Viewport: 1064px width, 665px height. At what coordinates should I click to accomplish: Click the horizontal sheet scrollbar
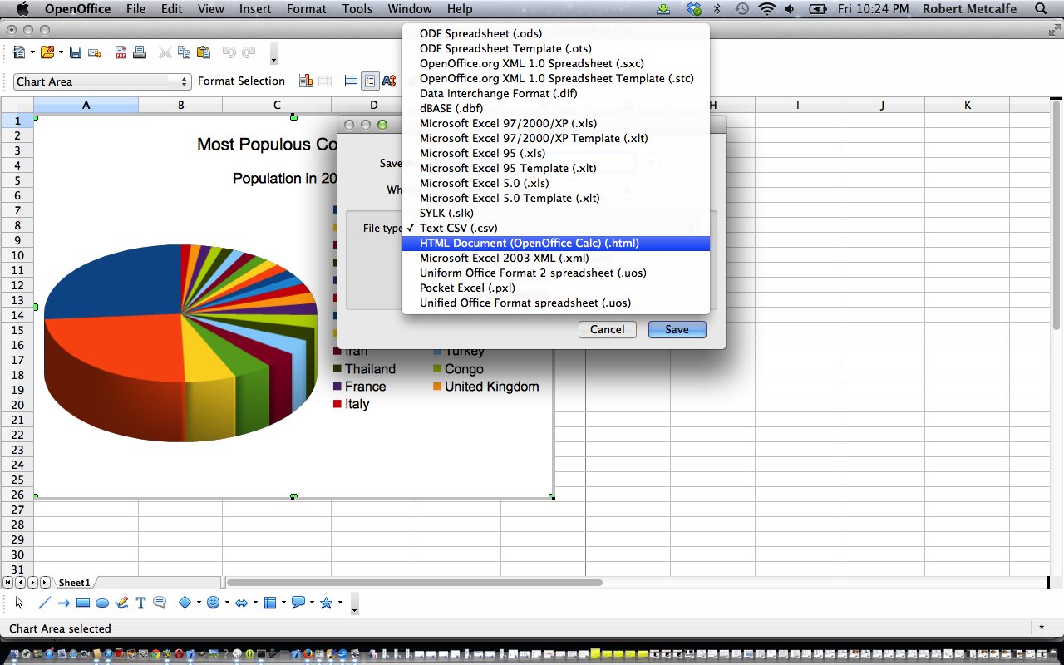(x=415, y=583)
